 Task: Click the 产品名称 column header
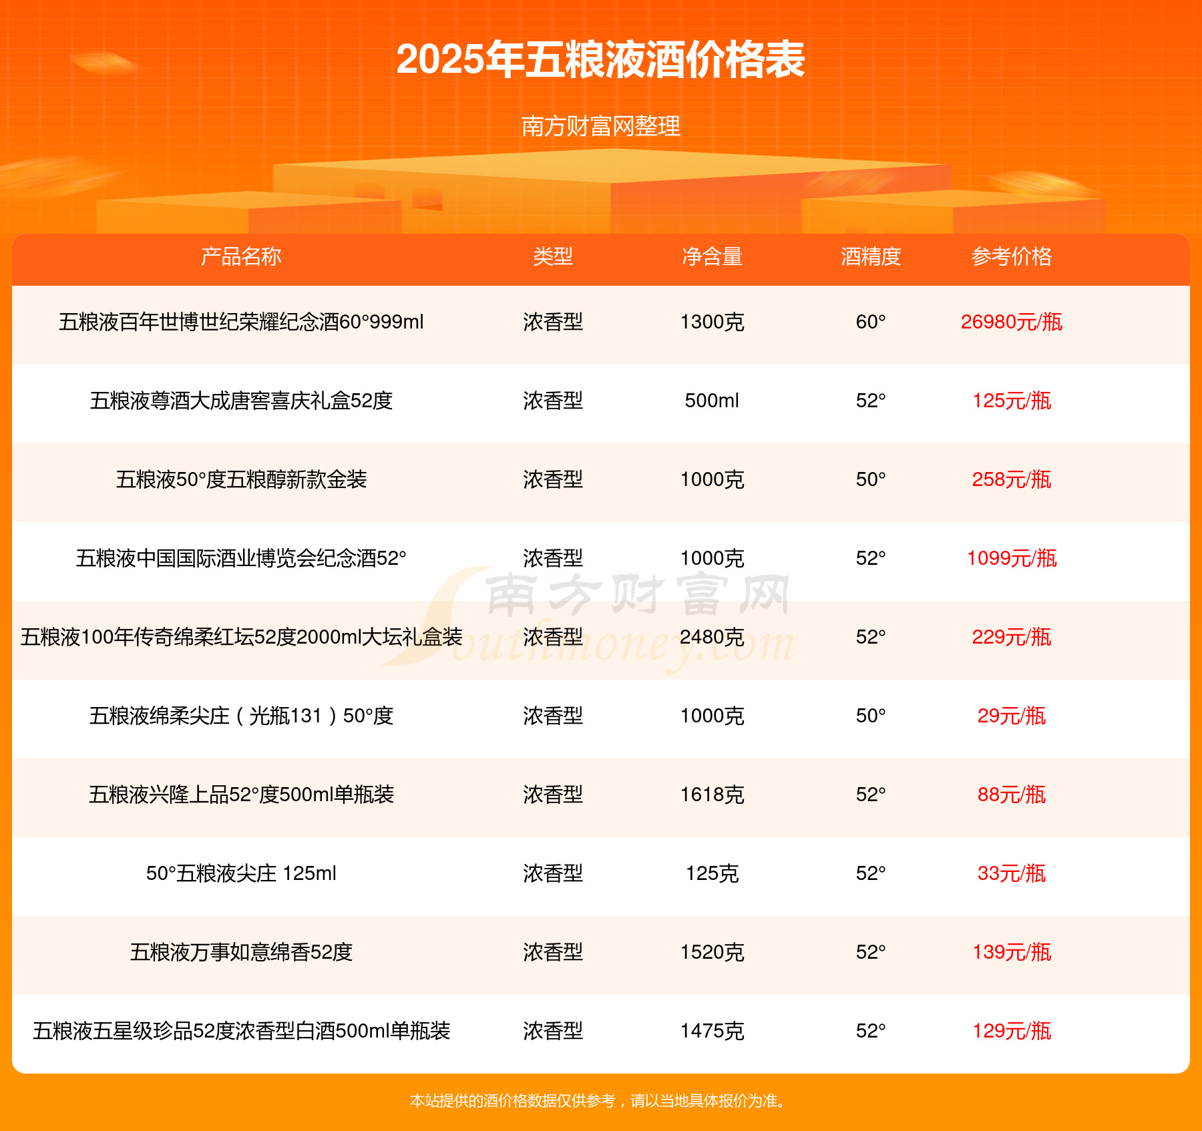coord(241,256)
